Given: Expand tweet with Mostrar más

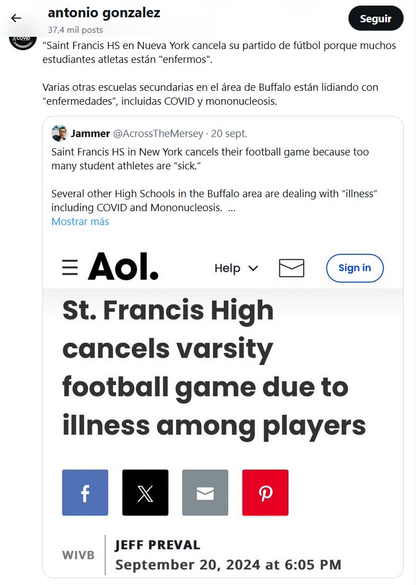Looking at the screenshot, I should [x=80, y=222].
